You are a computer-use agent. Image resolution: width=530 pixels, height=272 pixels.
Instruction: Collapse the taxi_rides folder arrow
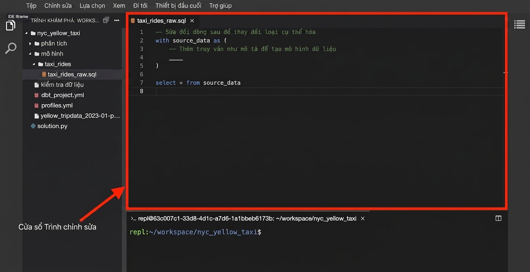[x=34, y=64]
